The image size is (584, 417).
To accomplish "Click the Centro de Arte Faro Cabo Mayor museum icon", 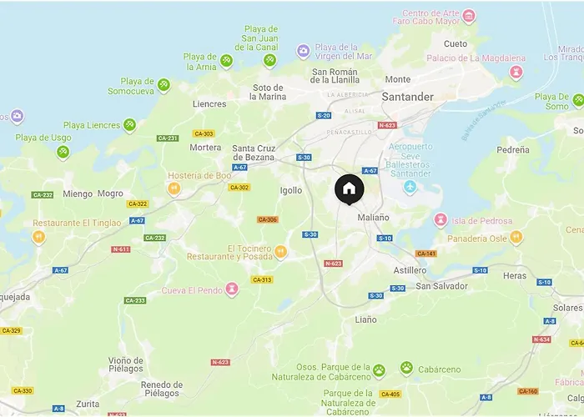I will tap(469, 16).
